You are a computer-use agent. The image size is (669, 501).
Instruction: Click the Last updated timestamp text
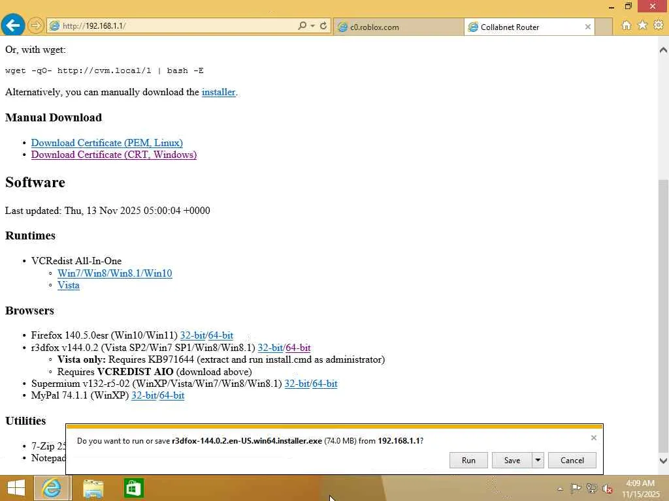tap(108, 211)
